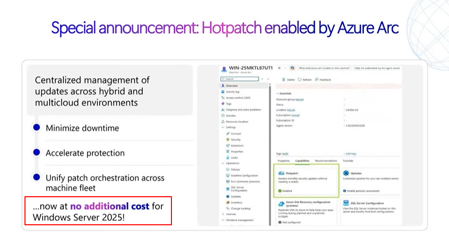
Task: Open SQL Server Configuration in sidebar
Action: tap(239, 189)
